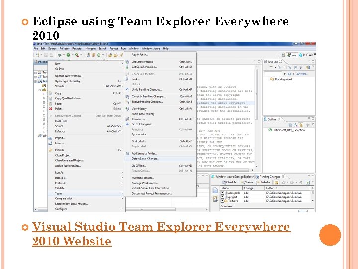Select Import in the context menu
This screenshot has height=269, width=358.
86,138
